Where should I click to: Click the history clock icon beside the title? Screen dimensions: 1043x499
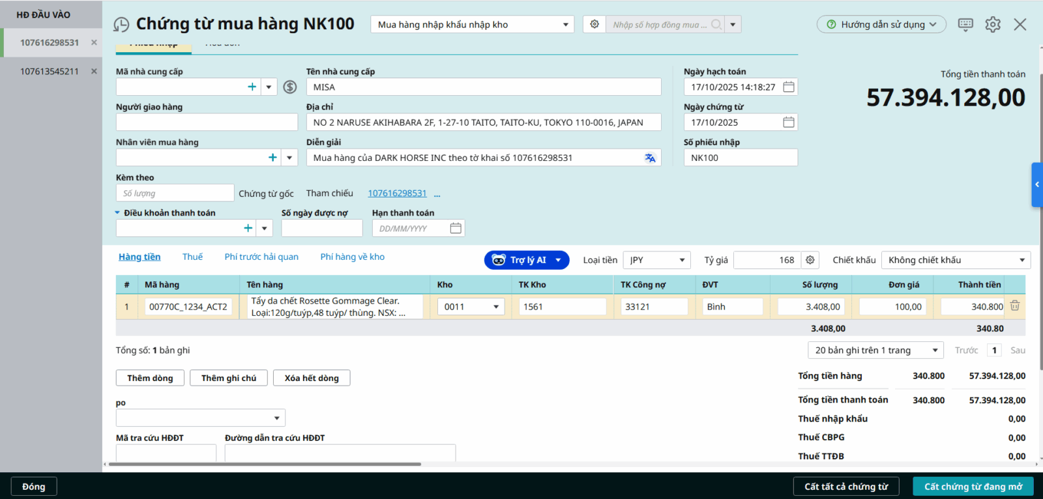pos(121,25)
